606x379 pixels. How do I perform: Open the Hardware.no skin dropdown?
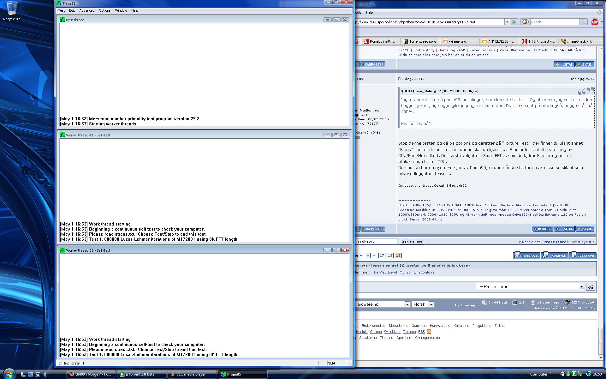407,304
